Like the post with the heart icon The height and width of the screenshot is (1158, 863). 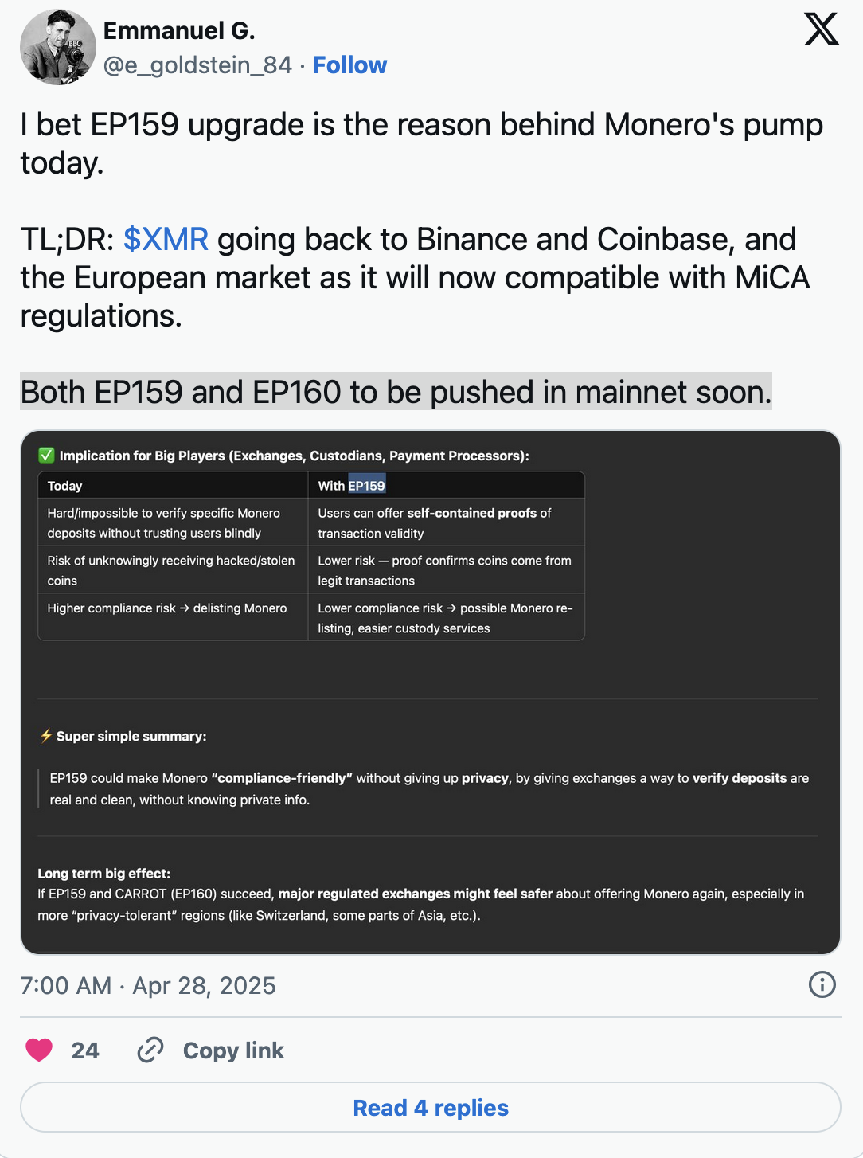tap(39, 1050)
